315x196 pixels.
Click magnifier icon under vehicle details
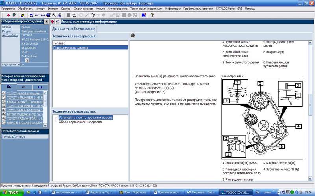coord(27,60)
